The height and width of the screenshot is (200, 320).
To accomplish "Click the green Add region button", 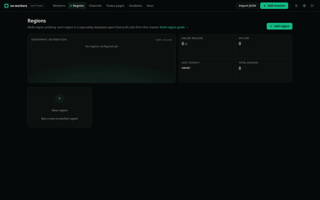I will click(x=279, y=26).
